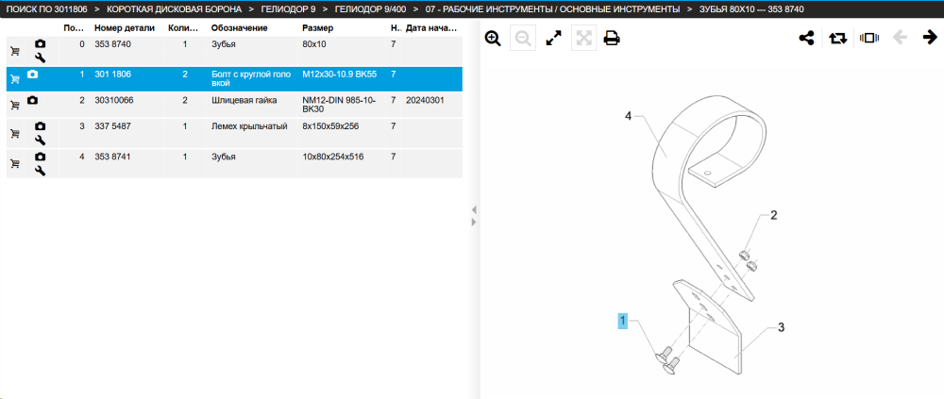Image resolution: width=944 pixels, height=399 pixels.
Task: Click highlighted callout 1 in the diagram
Action: 622,322
